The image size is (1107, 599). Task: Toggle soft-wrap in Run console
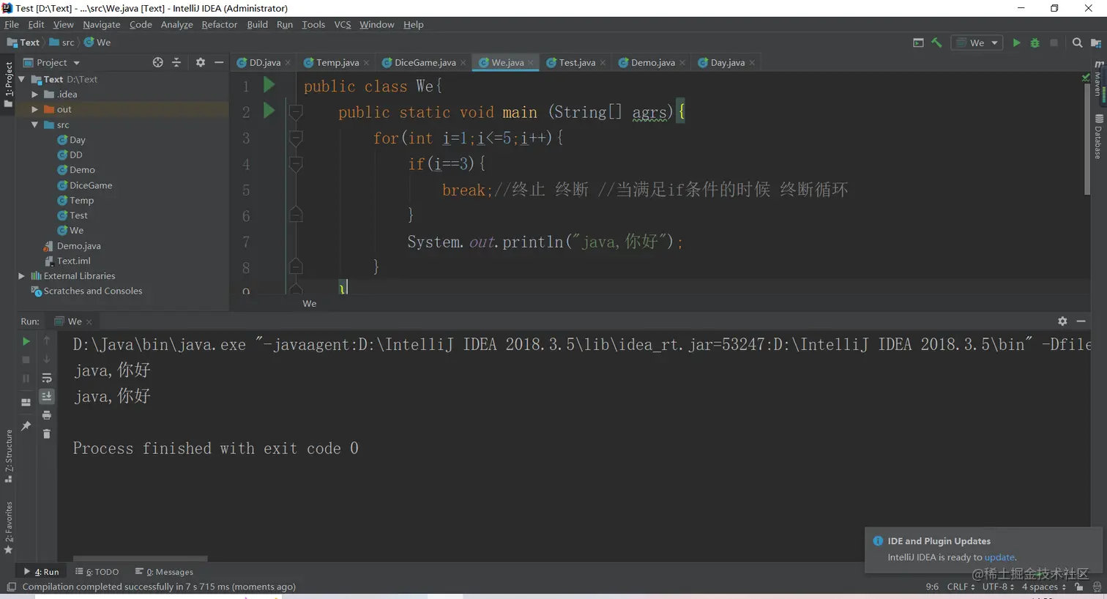[x=47, y=379]
